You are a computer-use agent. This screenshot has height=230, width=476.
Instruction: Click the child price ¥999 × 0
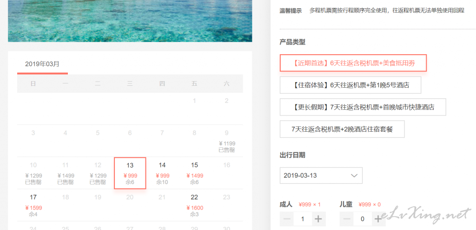click(x=370, y=204)
